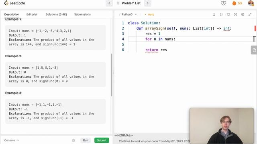Click the Run button
The image size is (257, 144).
click(x=86, y=140)
